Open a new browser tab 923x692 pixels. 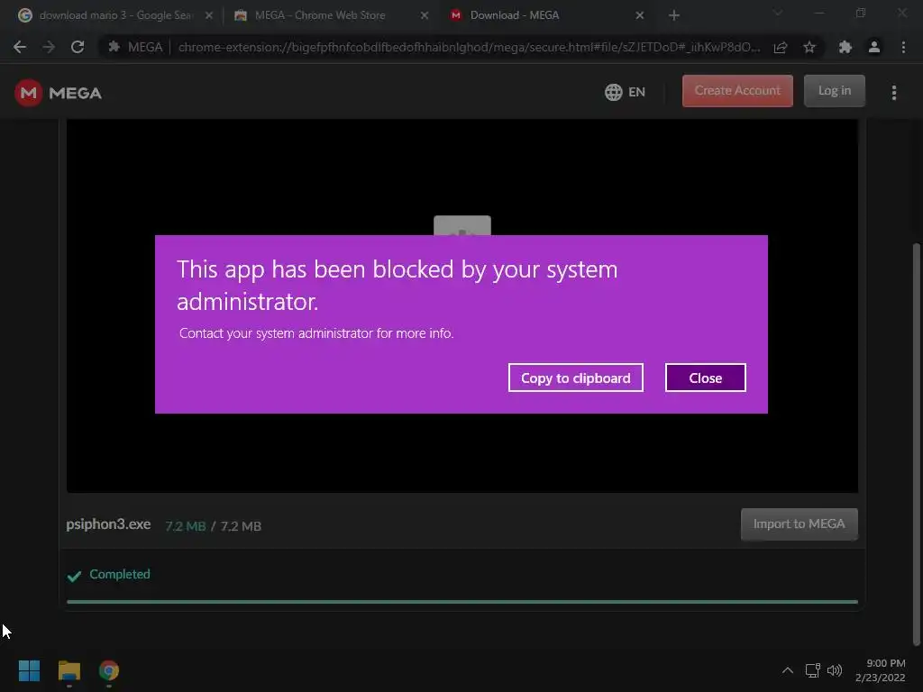[x=674, y=15]
